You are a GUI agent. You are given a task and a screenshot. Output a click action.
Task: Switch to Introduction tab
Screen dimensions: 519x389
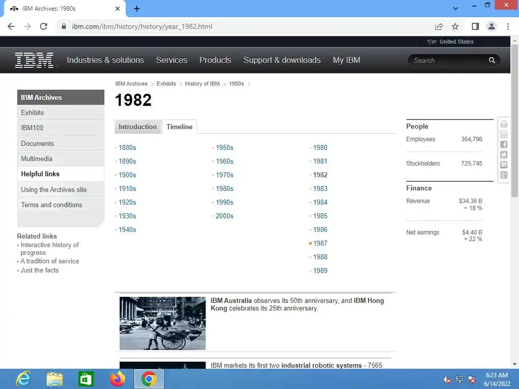138,127
